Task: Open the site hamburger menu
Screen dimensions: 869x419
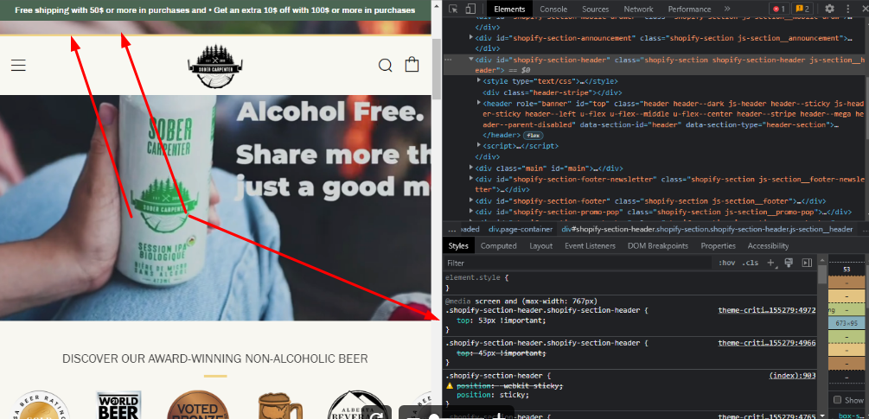Action: pyautogui.click(x=18, y=66)
